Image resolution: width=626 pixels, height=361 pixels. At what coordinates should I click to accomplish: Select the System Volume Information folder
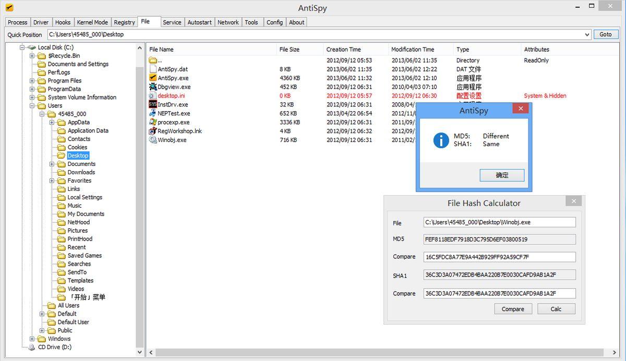tap(82, 98)
